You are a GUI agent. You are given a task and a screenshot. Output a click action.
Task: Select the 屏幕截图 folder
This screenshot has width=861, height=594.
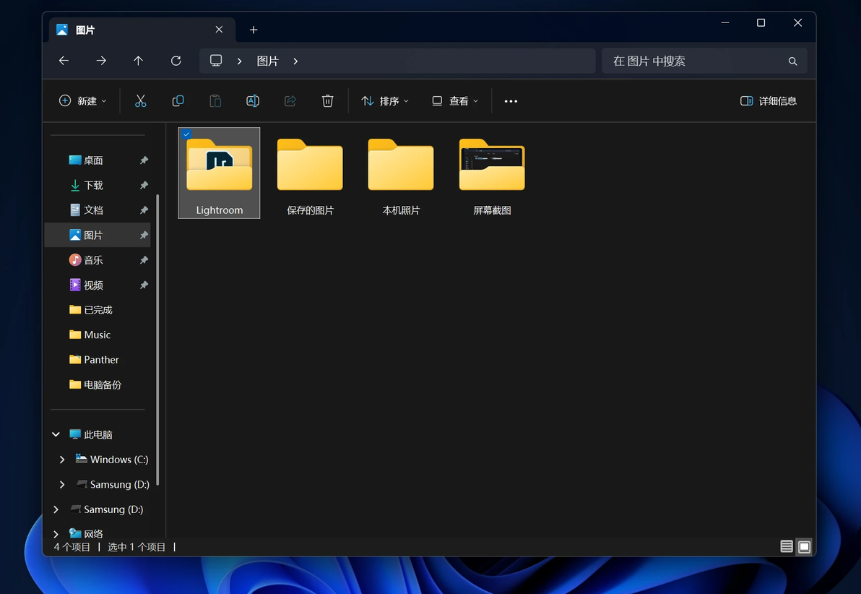click(x=492, y=175)
